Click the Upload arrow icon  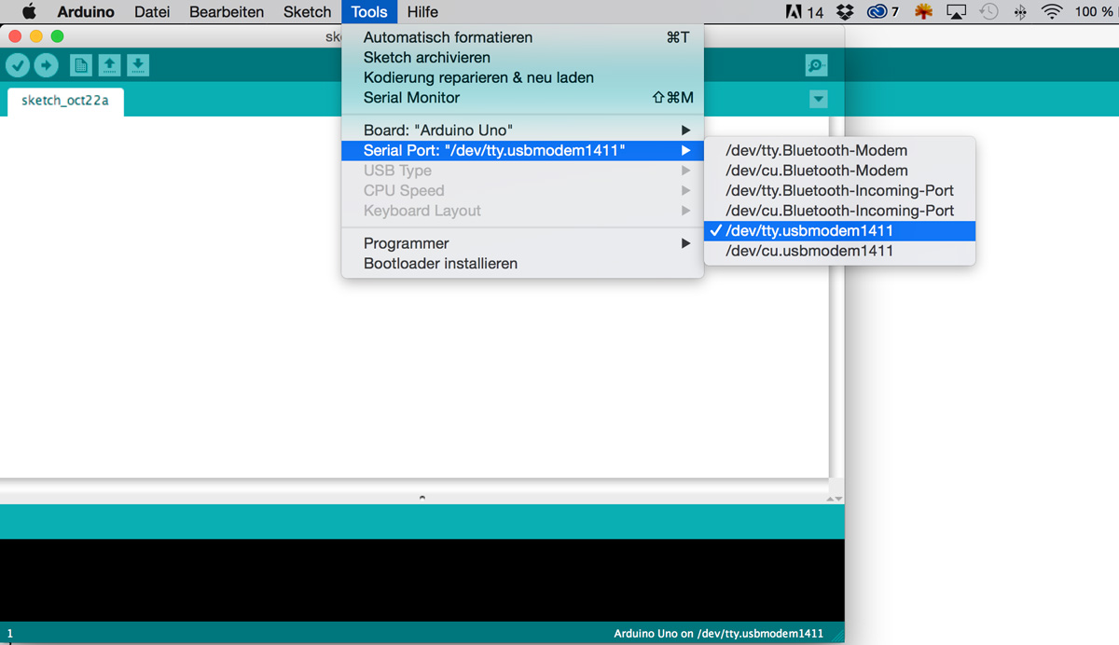[x=46, y=65]
